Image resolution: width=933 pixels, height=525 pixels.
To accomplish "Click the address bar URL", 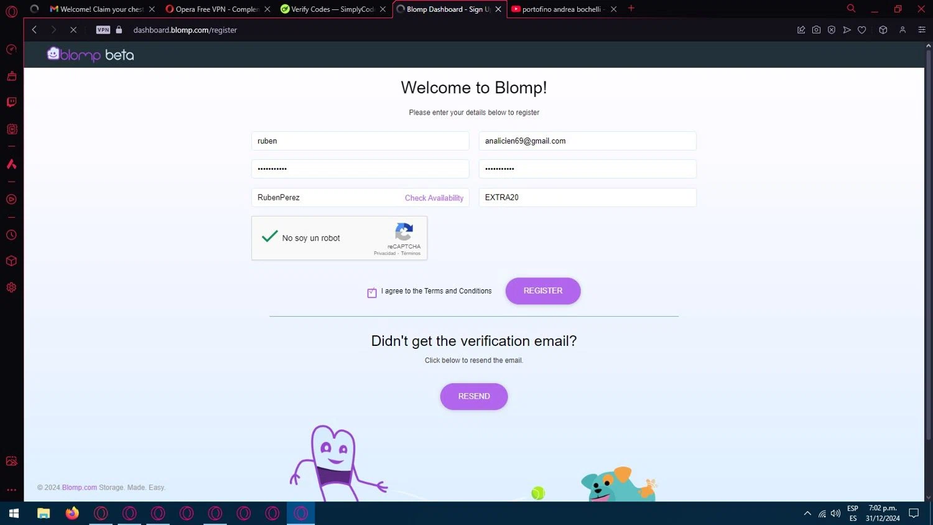I will click(185, 30).
